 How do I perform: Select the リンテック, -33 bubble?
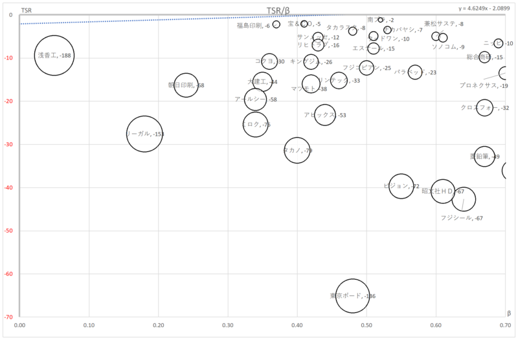click(339, 80)
